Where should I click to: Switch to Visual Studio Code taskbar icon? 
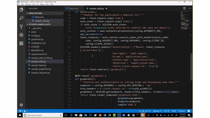click(119, 115)
